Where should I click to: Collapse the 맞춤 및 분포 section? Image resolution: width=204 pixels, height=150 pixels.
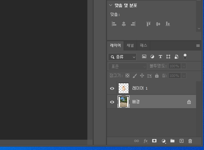[111, 5]
